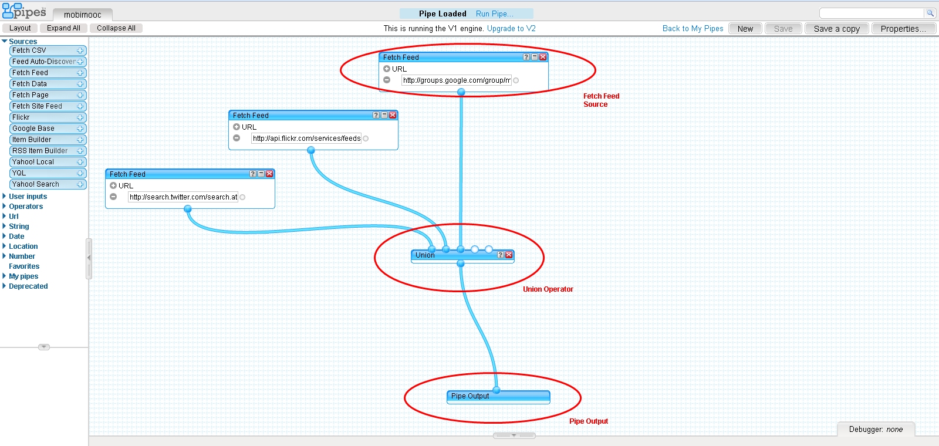
Task: Add Feed Auto-Discovery module with plus icon
Action: [x=80, y=62]
